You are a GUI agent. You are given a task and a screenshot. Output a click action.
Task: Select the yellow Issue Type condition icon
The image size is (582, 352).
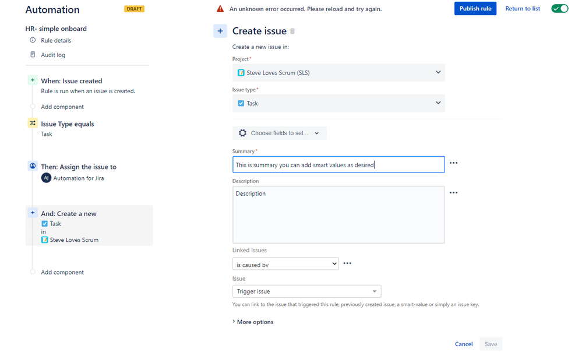coord(33,124)
